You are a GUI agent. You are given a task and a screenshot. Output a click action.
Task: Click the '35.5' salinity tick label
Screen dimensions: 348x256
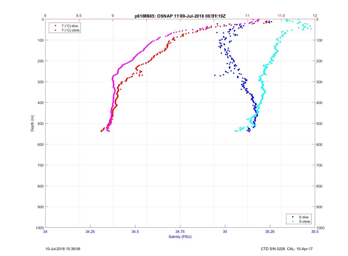point(315,232)
